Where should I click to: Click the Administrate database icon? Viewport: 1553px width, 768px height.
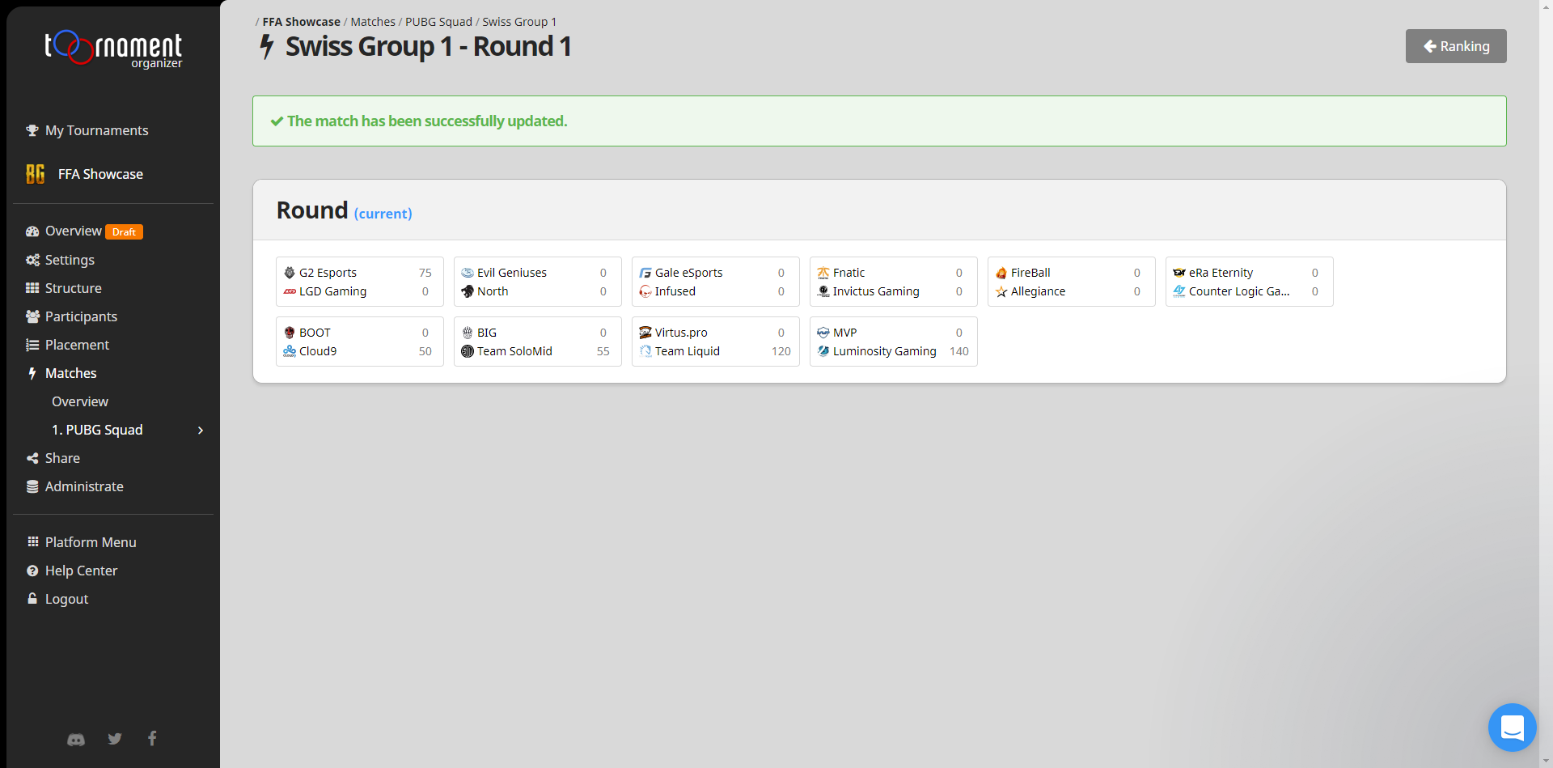click(x=32, y=486)
